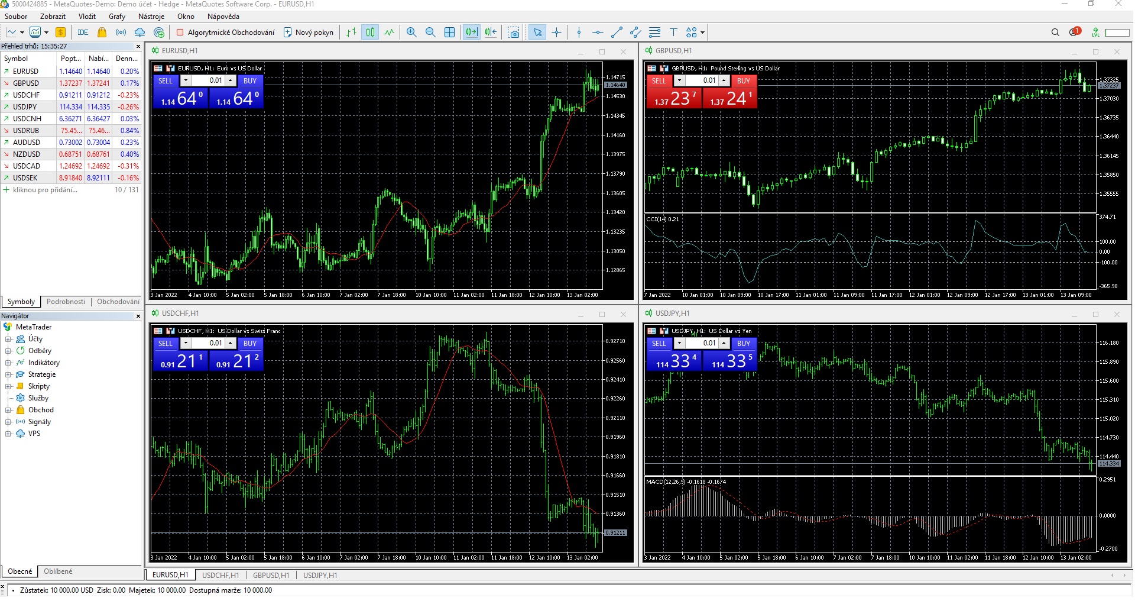Image resolution: width=1135 pixels, height=601 pixels.
Task: Arrange charts with tile windows icon
Action: pos(449,33)
